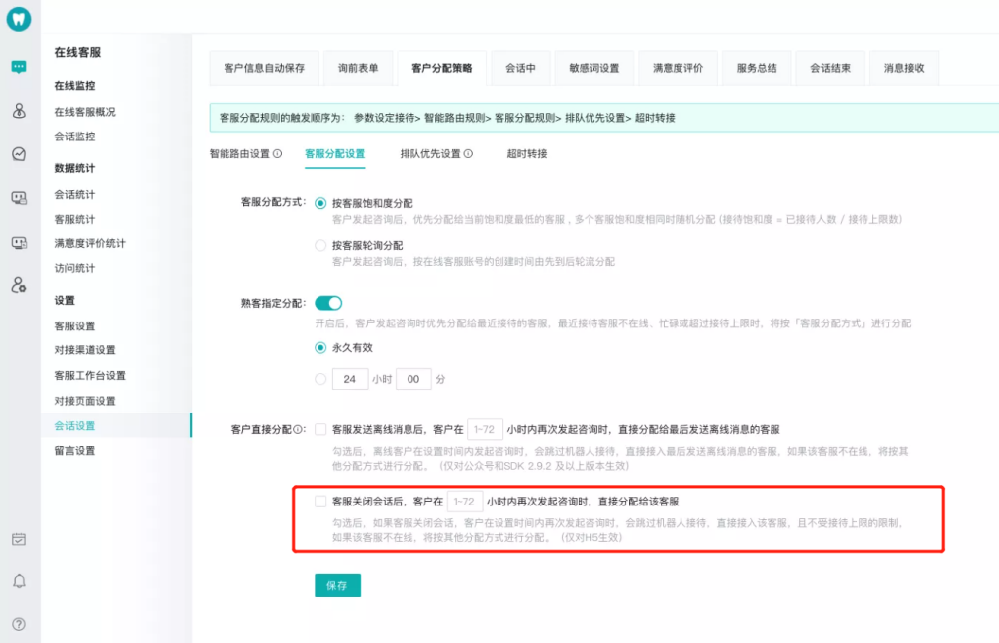Select the custom hours radio option
Viewport: 999px width, 643px height.
(x=320, y=379)
